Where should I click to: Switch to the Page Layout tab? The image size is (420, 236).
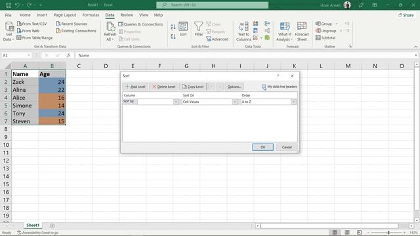[65, 15]
